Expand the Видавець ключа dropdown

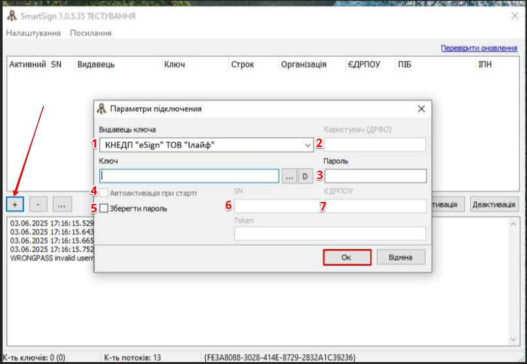[308, 144]
